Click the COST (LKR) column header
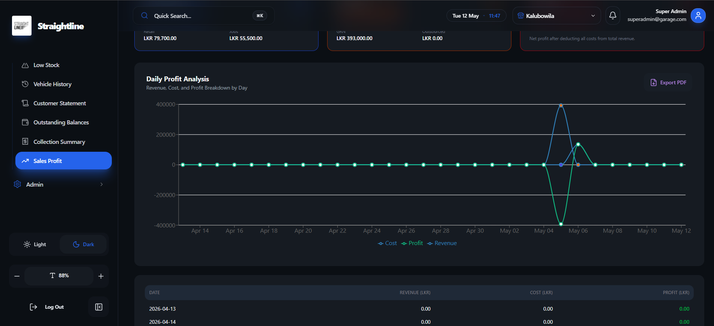Viewport: 714px width, 326px height. point(541,293)
